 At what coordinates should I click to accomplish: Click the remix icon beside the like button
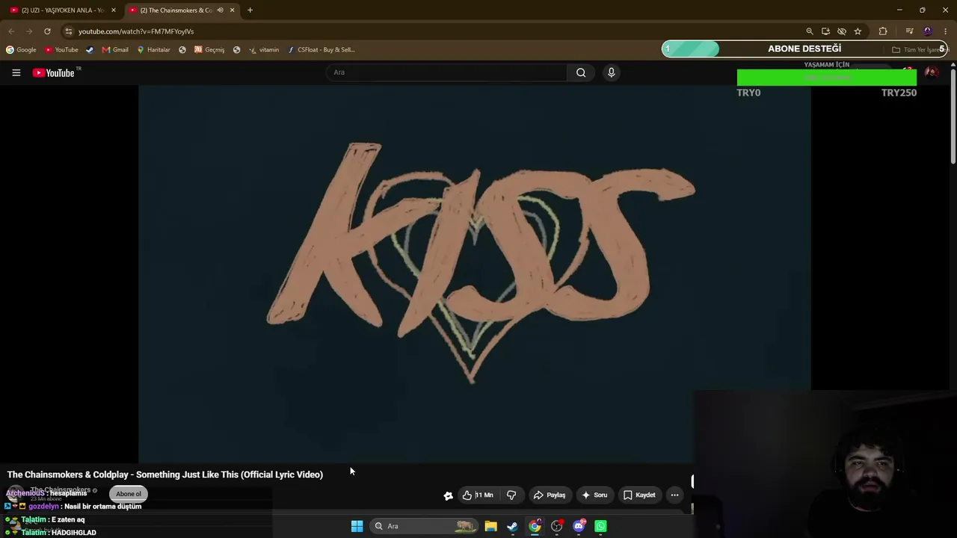click(x=448, y=495)
